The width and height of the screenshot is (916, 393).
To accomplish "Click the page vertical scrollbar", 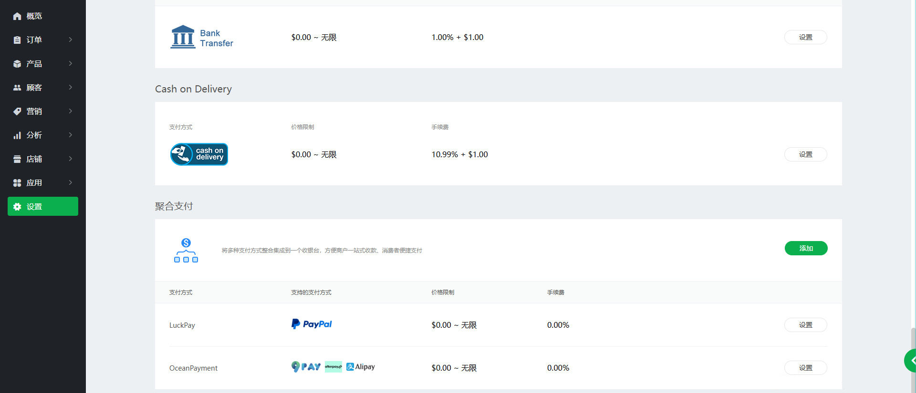I will click(913, 357).
